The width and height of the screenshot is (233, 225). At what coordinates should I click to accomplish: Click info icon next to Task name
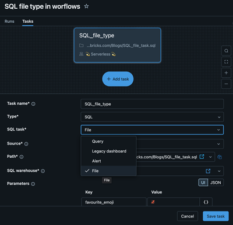point(33,104)
